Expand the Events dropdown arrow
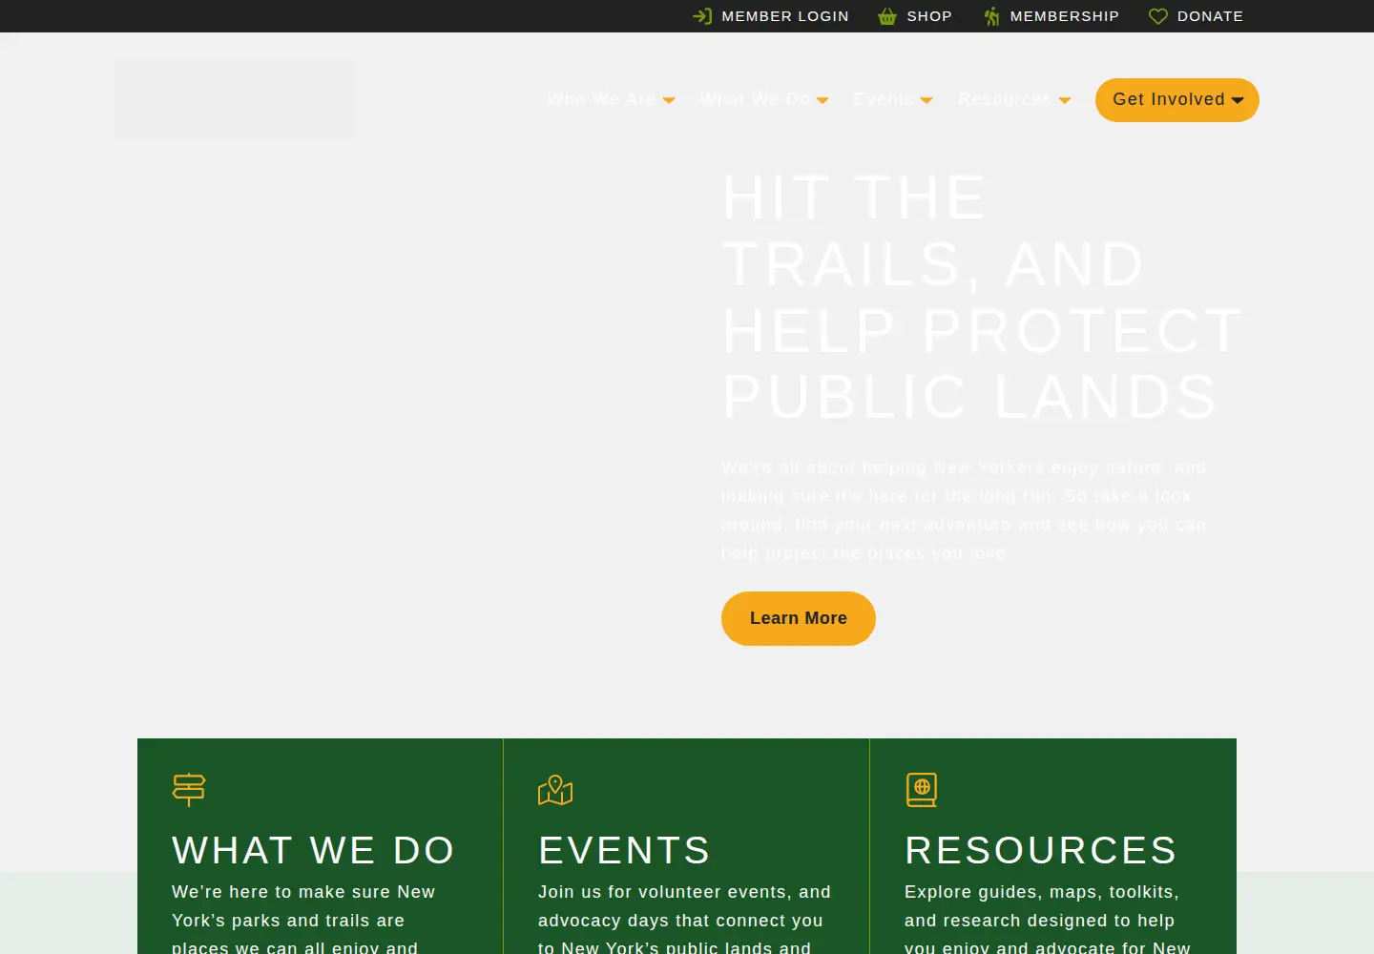Image resolution: width=1374 pixels, height=954 pixels. coord(926,100)
